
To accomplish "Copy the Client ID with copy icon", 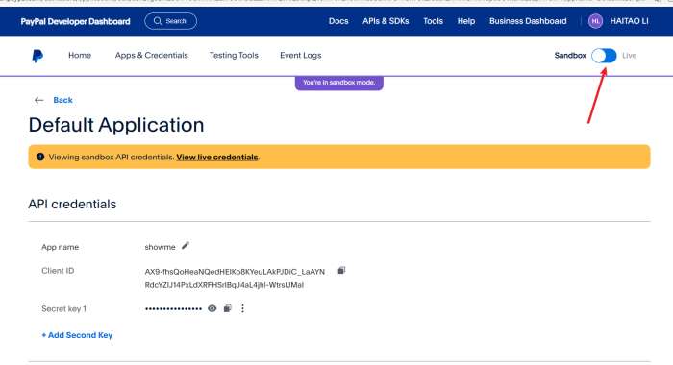I will click(341, 270).
